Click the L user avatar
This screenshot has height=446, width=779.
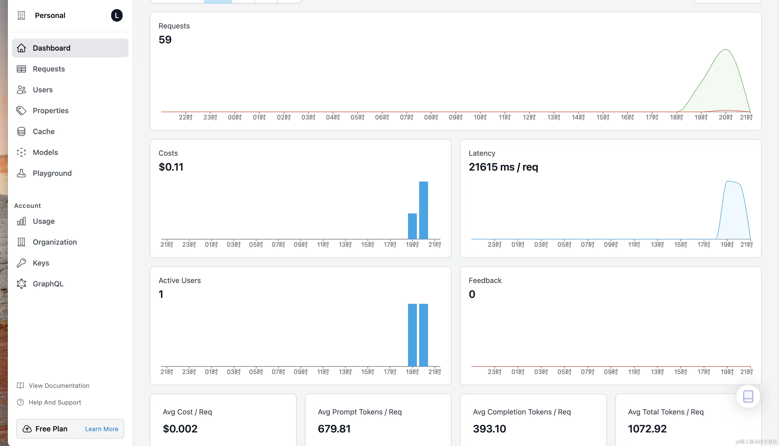pos(117,15)
